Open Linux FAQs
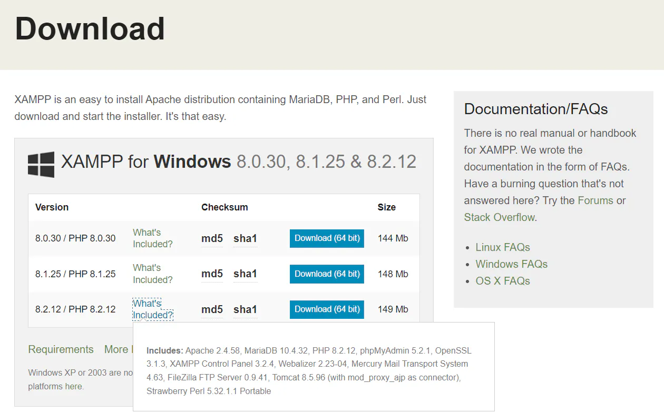Image resolution: width=664 pixels, height=413 pixels. [503, 247]
